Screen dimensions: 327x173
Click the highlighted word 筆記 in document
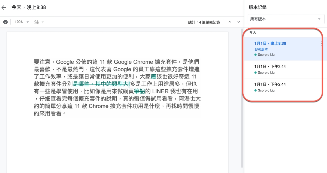pos(139,91)
